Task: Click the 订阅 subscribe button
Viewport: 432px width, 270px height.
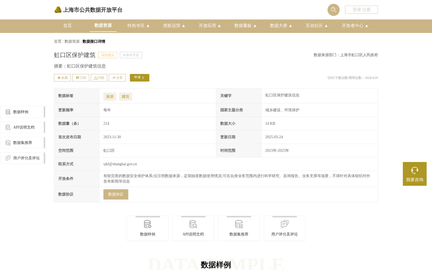Action: [x=81, y=78]
